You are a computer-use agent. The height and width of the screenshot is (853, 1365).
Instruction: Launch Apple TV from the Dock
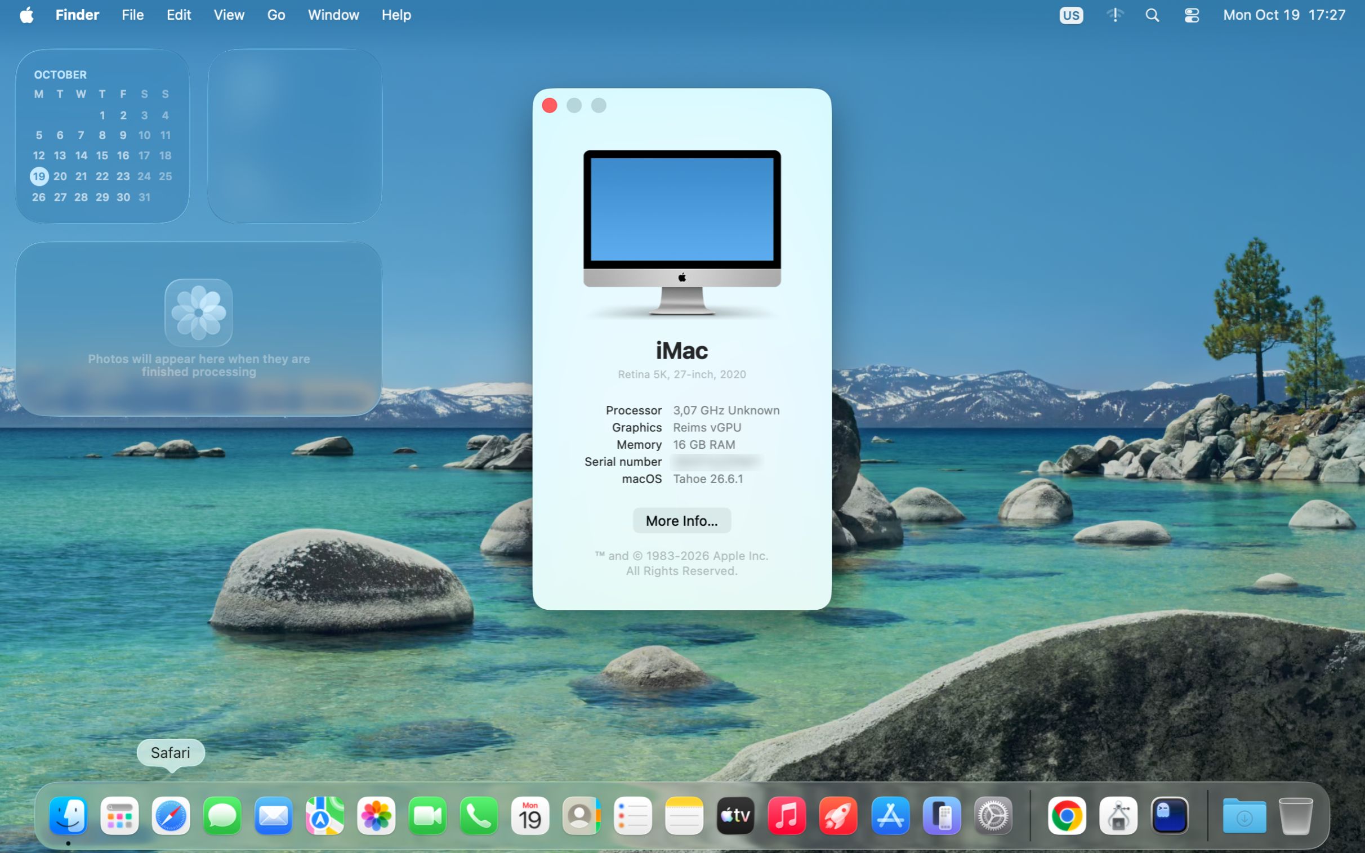(735, 815)
